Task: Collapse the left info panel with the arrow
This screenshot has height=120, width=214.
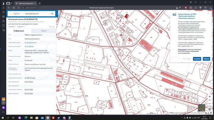Action: [x=57, y=14]
